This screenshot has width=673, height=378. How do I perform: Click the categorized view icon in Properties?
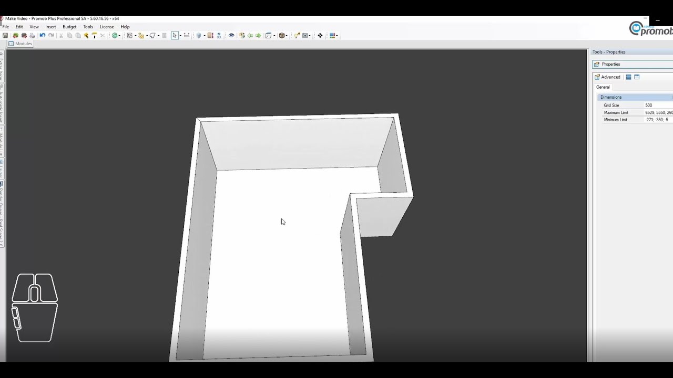pos(628,77)
